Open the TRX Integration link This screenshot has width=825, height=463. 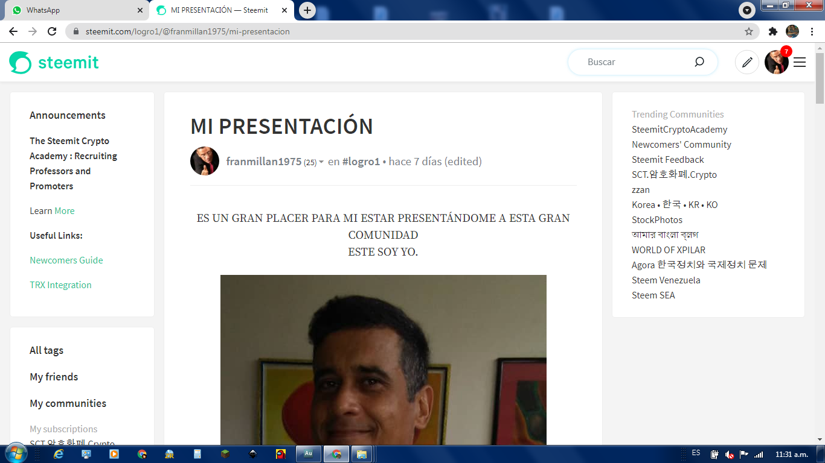60,285
